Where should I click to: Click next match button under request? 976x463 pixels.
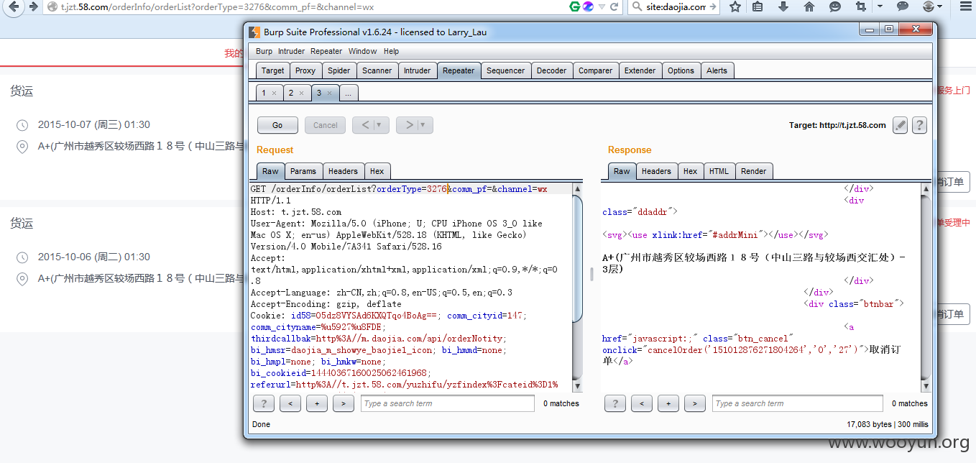(344, 403)
